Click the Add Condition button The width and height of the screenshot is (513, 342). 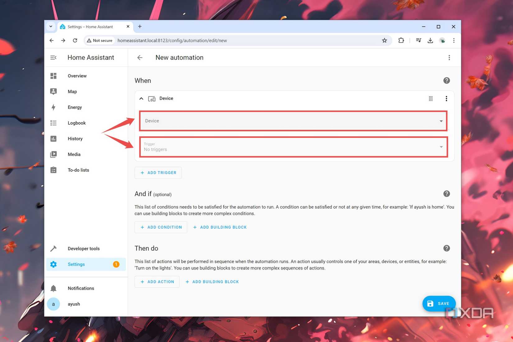161,227
